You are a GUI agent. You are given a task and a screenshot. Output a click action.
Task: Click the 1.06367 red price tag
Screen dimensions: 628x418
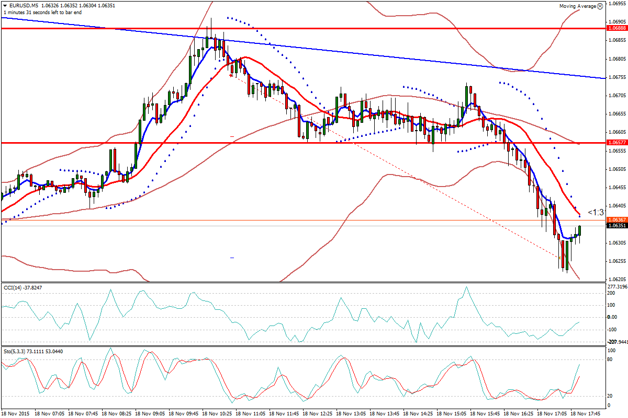(x=616, y=219)
